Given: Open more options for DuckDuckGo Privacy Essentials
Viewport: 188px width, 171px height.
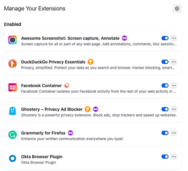Looking at the screenshot, I should [x=174, y=62].
